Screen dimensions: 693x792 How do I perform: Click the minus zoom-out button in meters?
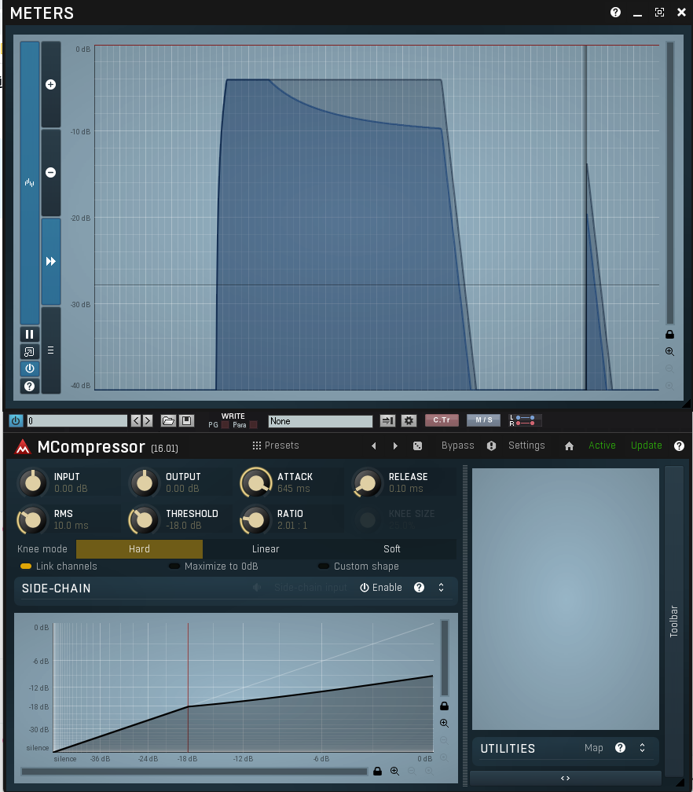click(x=51, y=172)
